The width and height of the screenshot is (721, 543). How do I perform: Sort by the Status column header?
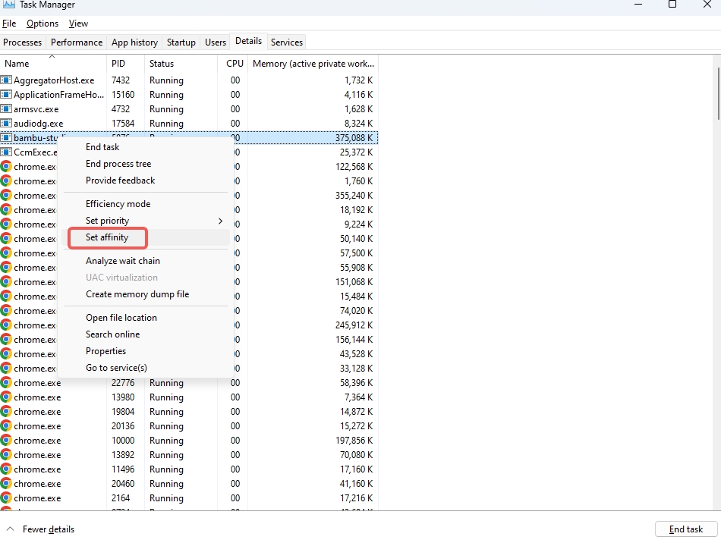coord(181,64)
